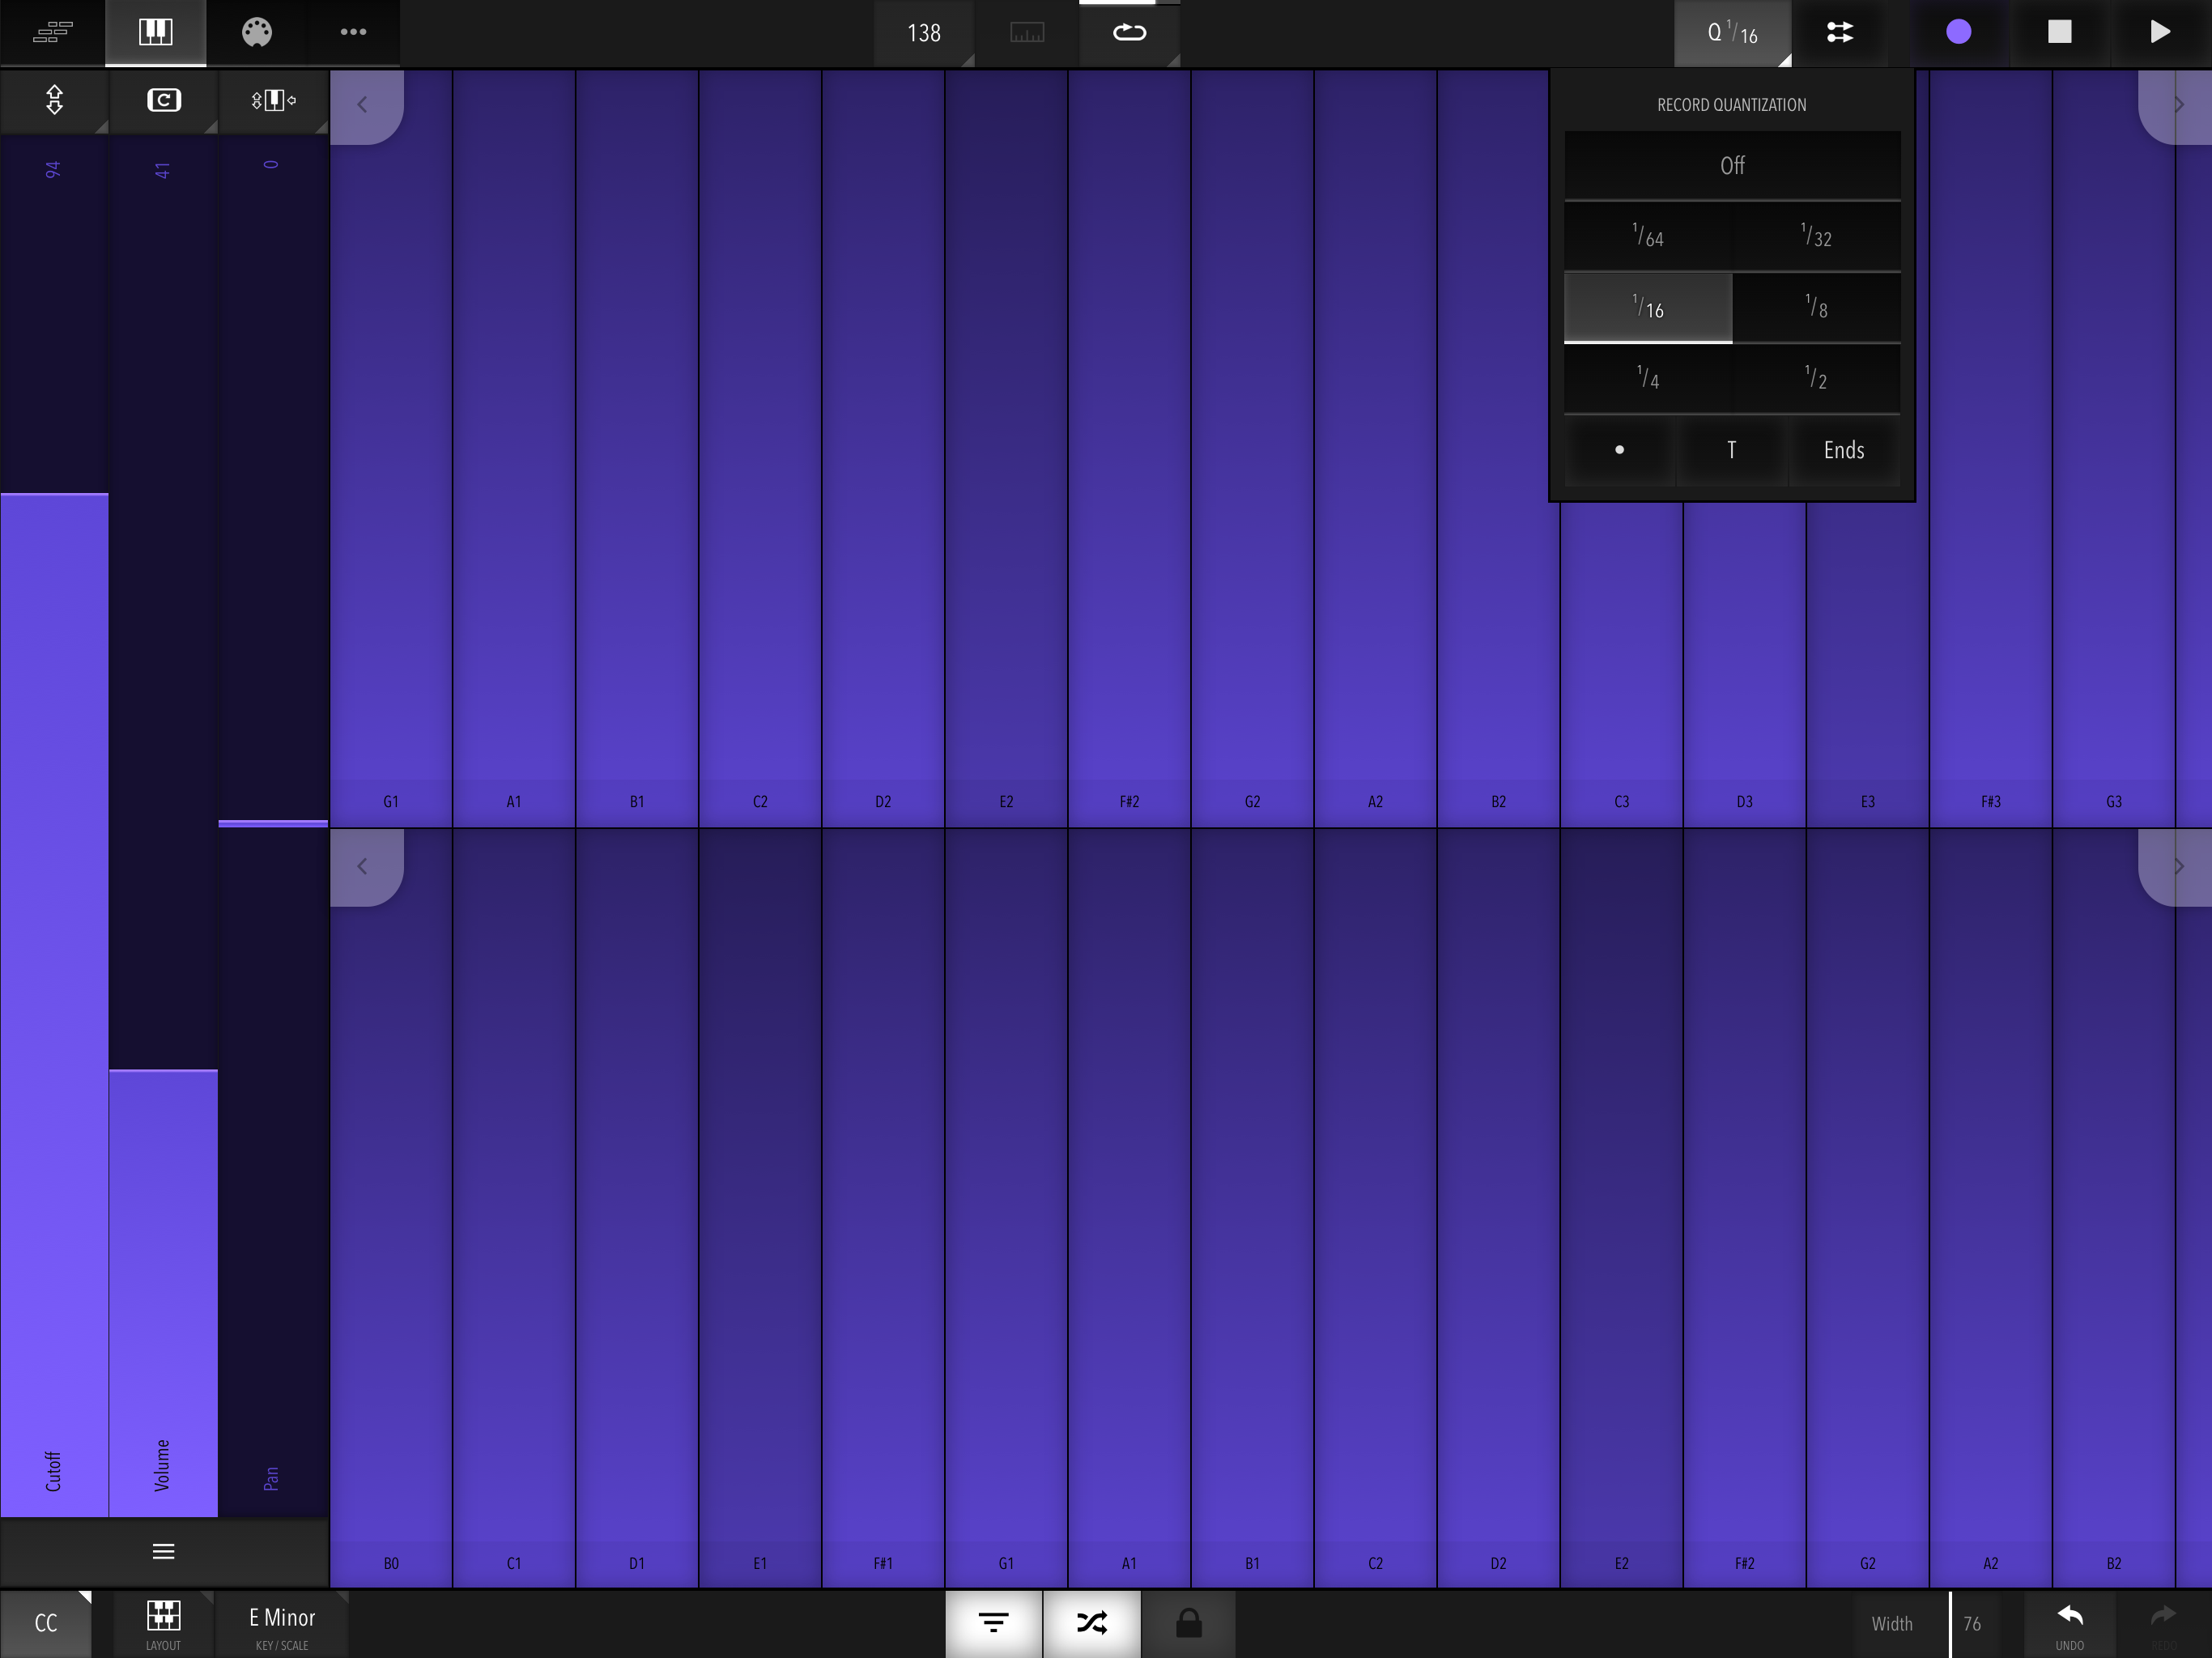Viewport: 2212px width, 1658px height.
Task: Switch to the song arrangement view icon
Action: point(52,32)
